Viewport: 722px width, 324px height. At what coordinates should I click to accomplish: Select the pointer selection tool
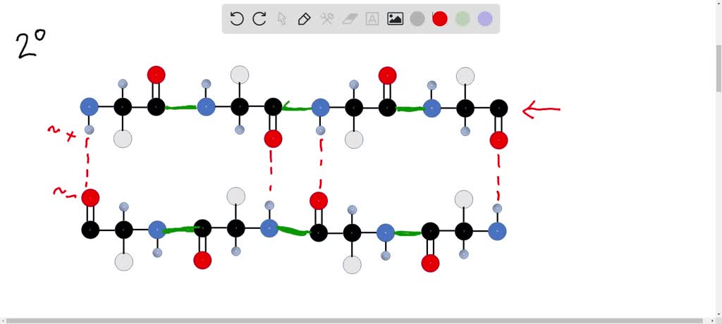click(282, 19)
